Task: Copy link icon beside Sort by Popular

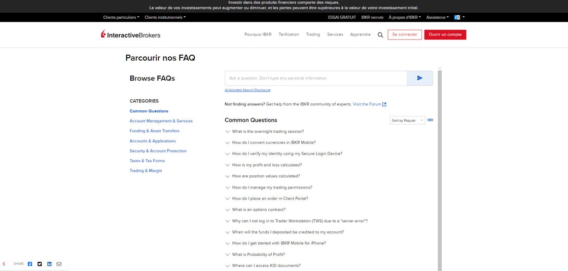Action: pos(431,120)
